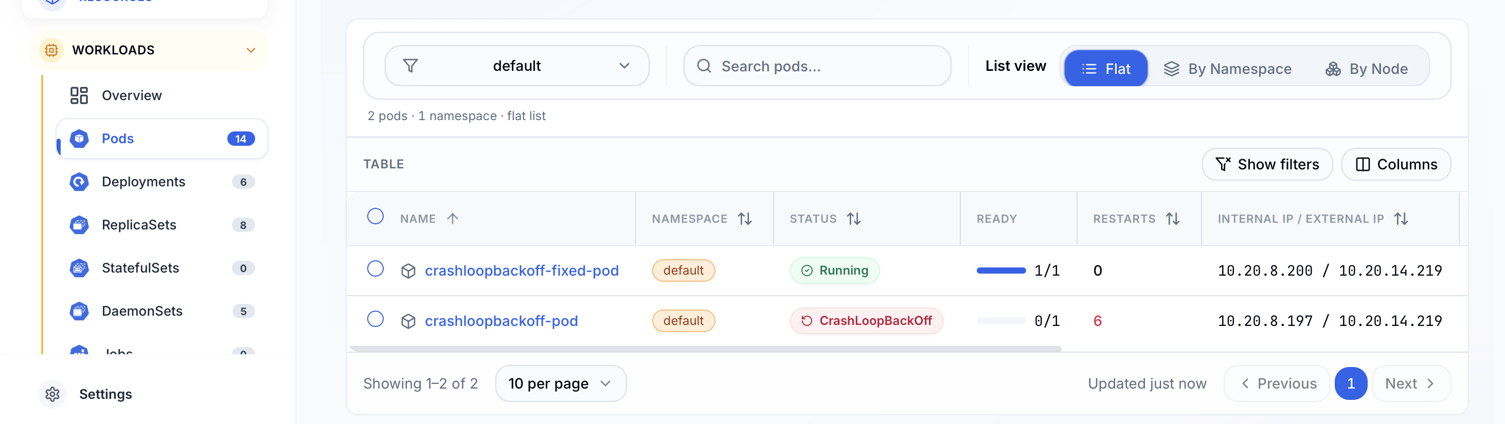Sort by Restarts column arrows
Viewport: 1505px width, 424px height.
tap(1173, 219)
